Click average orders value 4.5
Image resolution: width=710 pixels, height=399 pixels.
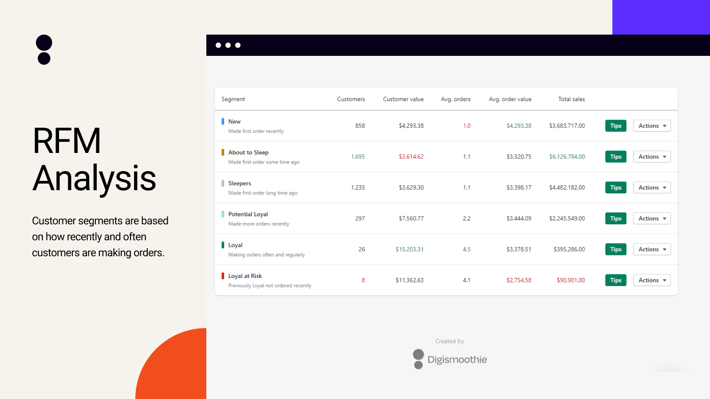(466, 250)
